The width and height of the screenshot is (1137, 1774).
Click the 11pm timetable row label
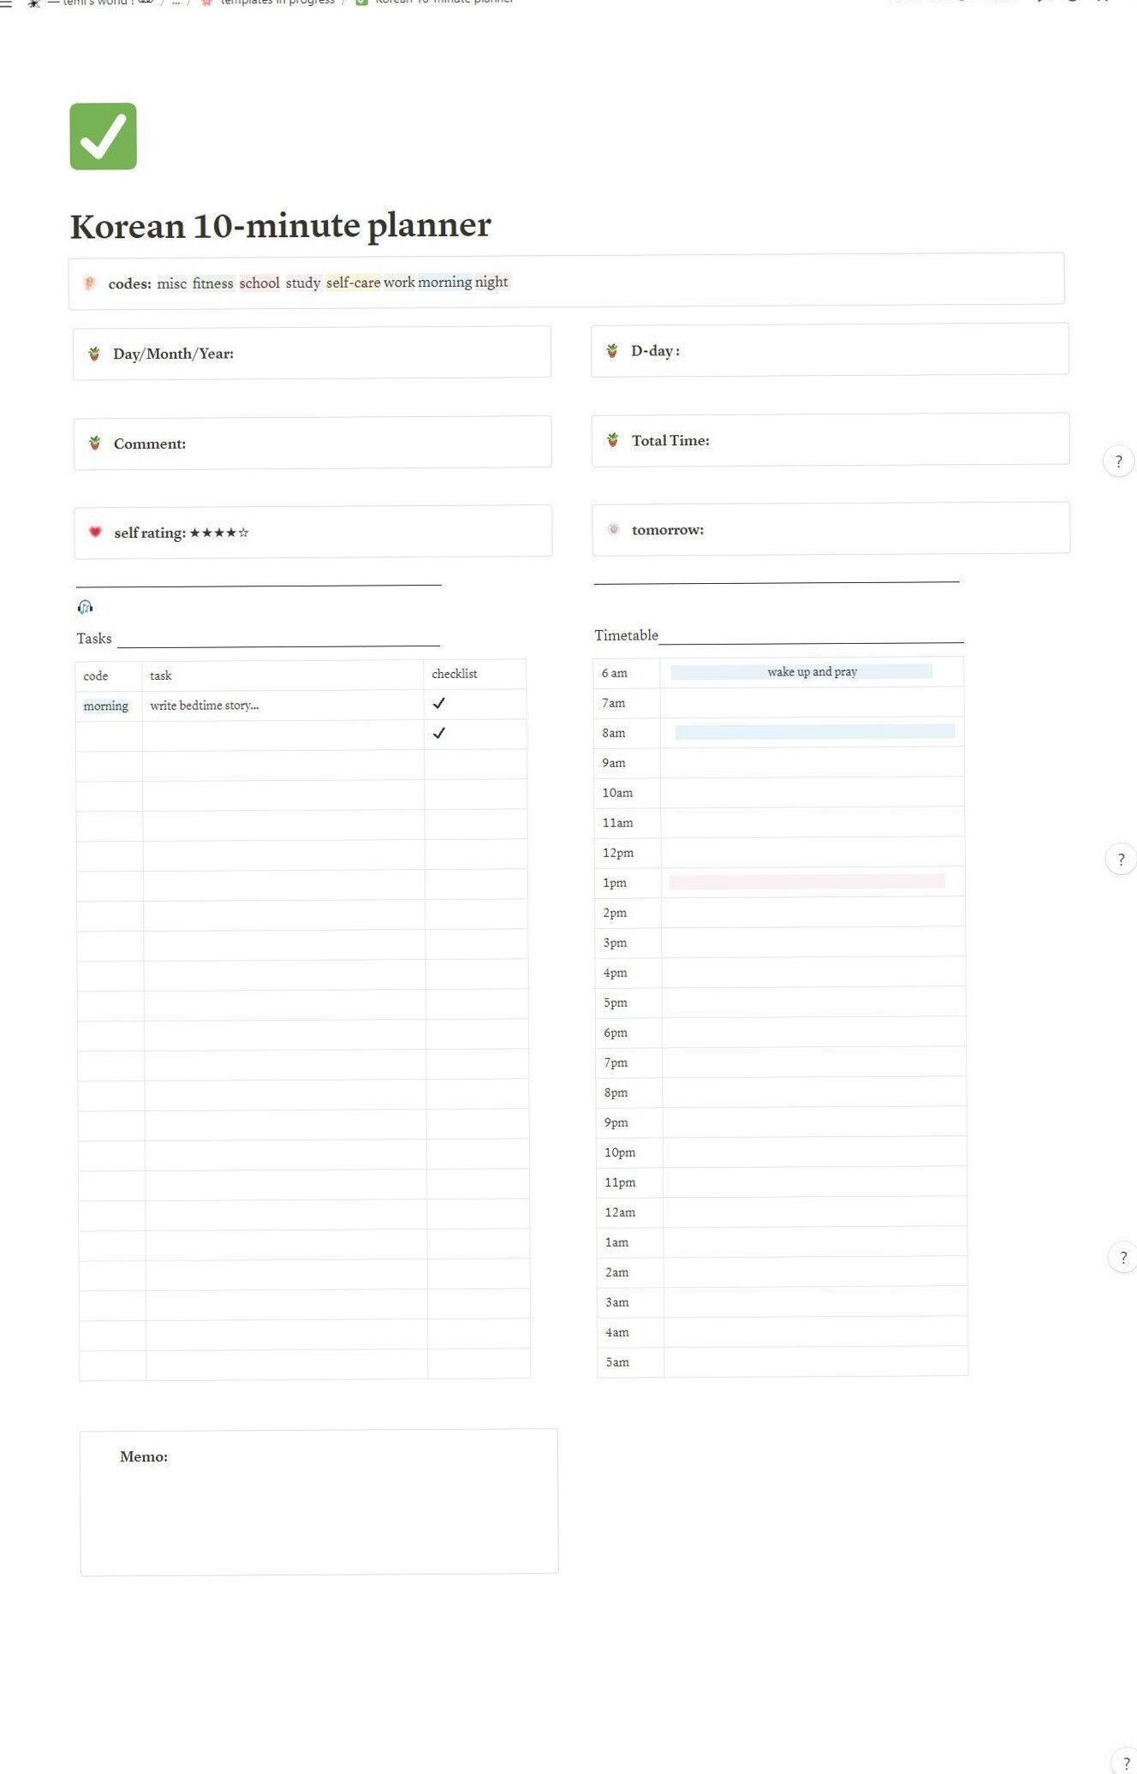(620, 1182)
